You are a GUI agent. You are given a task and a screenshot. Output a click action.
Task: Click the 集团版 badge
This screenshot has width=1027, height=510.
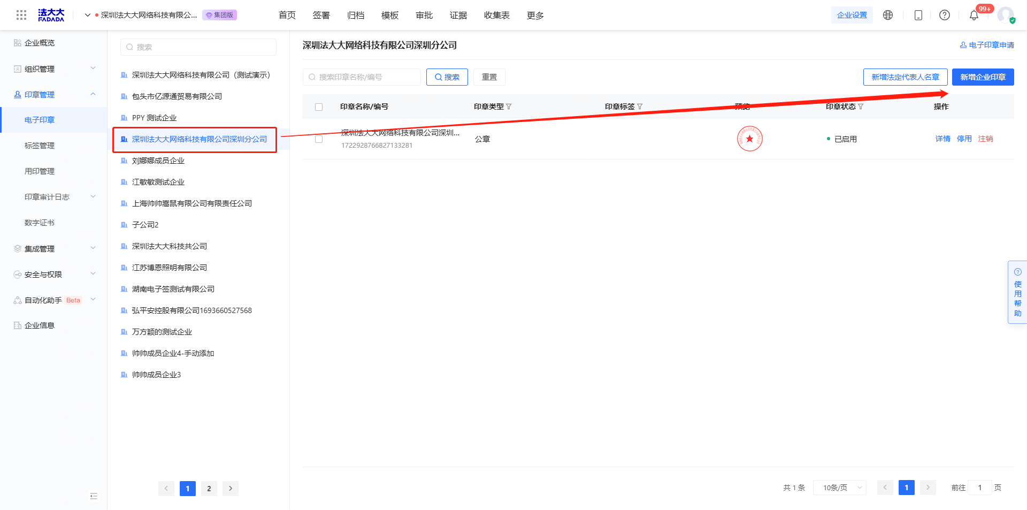pos(220,15)
